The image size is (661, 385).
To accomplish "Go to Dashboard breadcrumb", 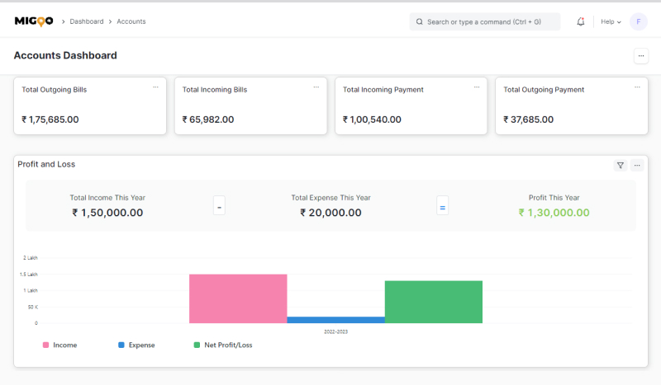I will click(x=87, y=21).
